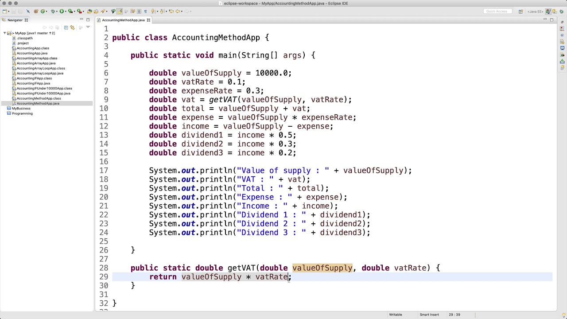Open the Run dropdown arrow
The width and height of the screenshot is (567, 319).
pyautogui.click(x=66, y=11)
